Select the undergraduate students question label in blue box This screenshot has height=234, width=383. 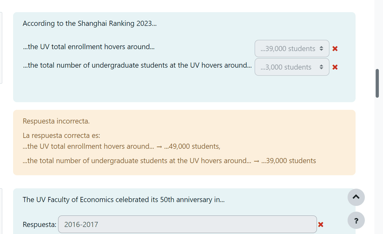[x=137, y=65]
